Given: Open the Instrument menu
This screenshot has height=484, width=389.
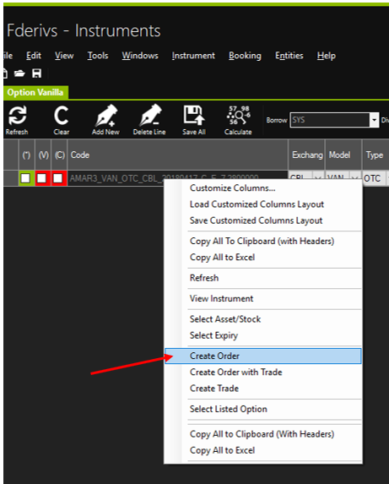Looking at the screenshot, I should click(193, 56).
